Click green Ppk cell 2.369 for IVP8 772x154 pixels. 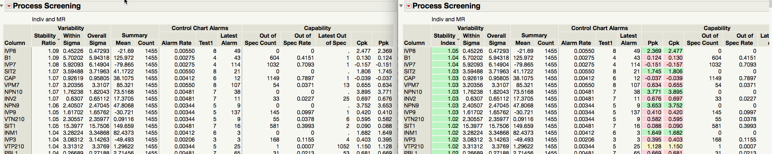click(x=653, y=51)
